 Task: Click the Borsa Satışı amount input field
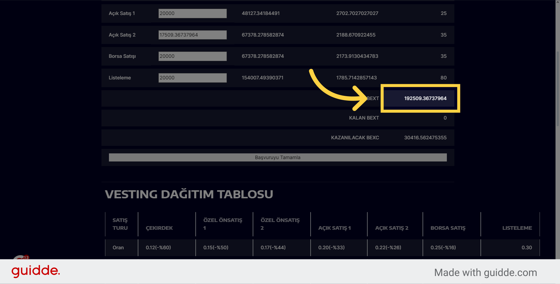tap(192, 56)
